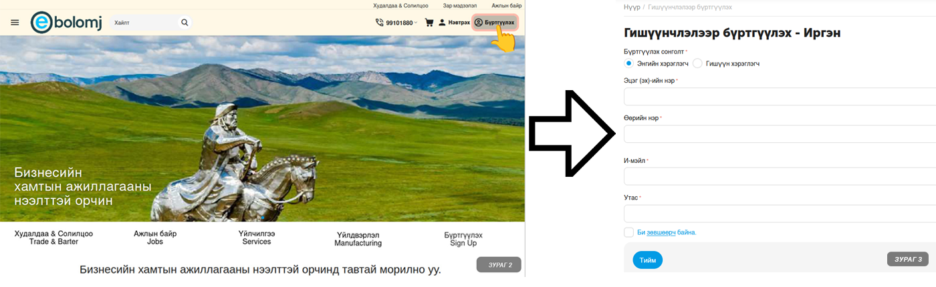Open Худалдаа & Солилцоо top menu
The height and width of the screenshot is (287, 936).
(400, 5)
